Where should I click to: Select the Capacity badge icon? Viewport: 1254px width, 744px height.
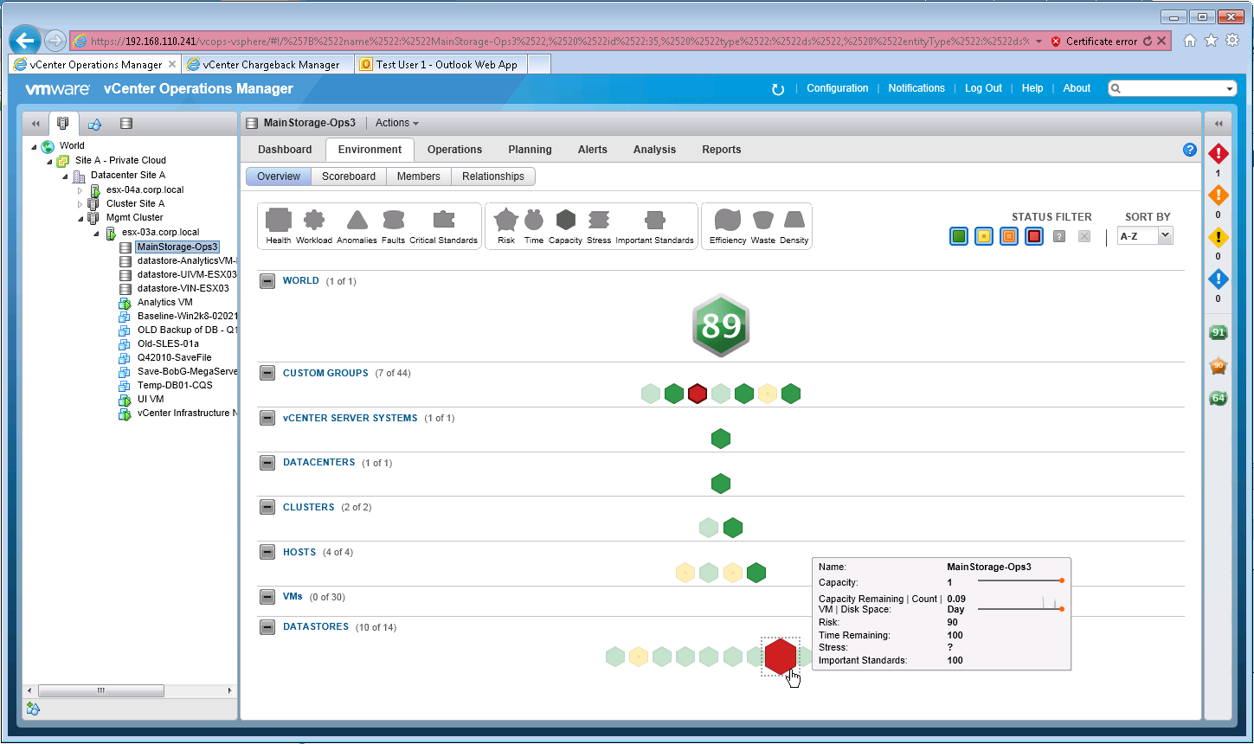click(565, 220)
